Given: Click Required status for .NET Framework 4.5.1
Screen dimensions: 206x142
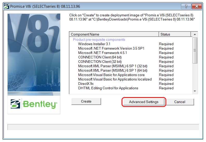Looking at the screenshot, I should tap(166, 53).
